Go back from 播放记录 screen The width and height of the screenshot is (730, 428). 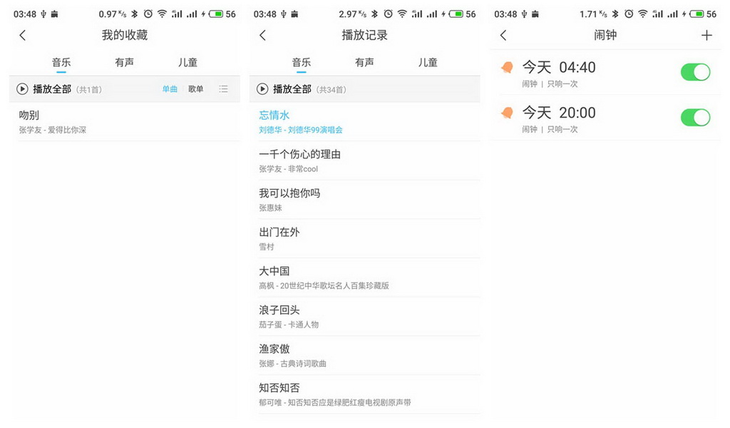tap(262, 35)
